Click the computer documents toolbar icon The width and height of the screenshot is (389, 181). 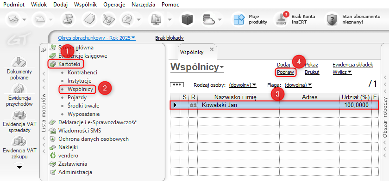157,19
